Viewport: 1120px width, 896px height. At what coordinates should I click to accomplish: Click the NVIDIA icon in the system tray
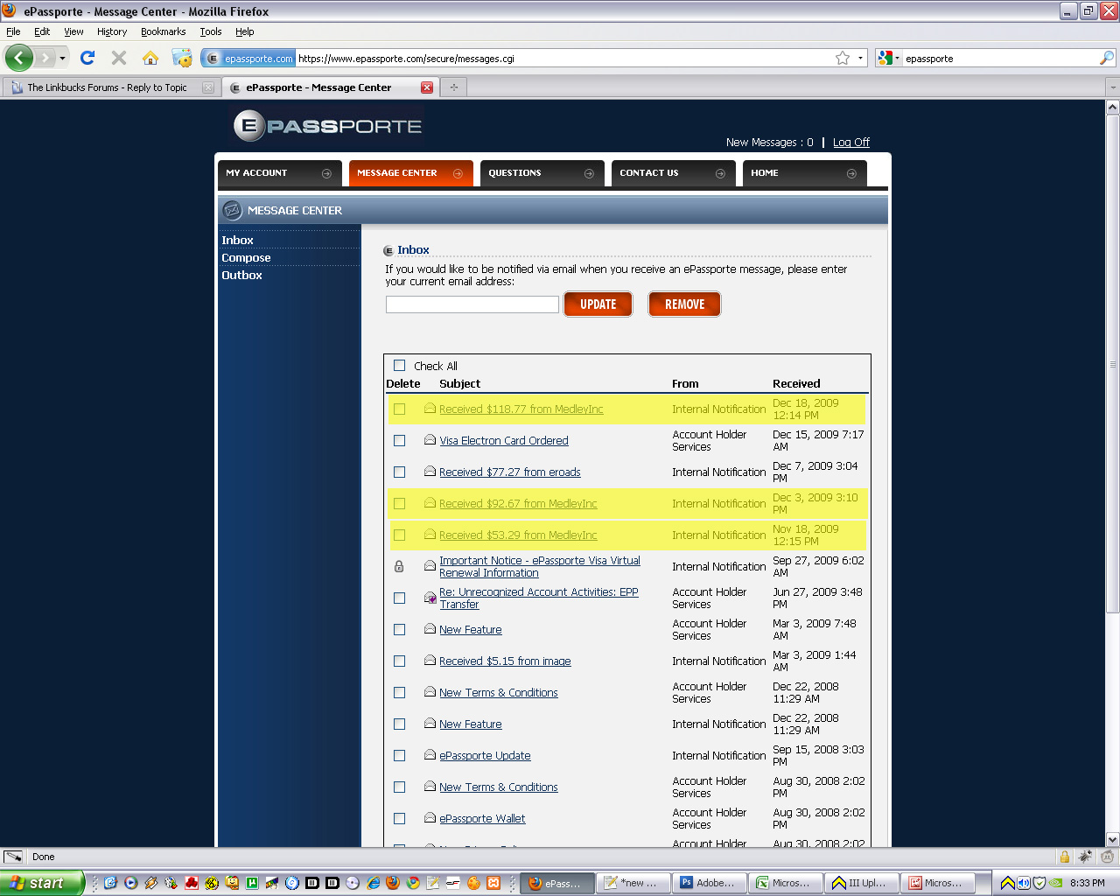[x=1056, y=883]
